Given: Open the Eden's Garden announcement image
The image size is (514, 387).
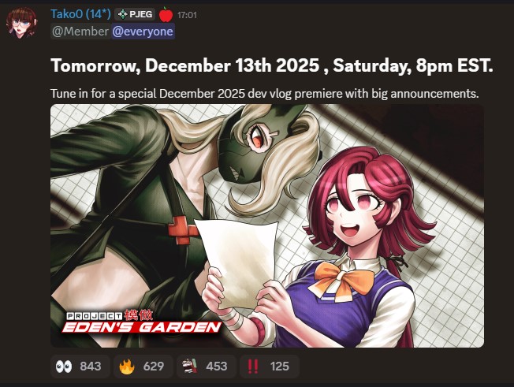Looking at the screenshot, I should (x=267, y=225).
